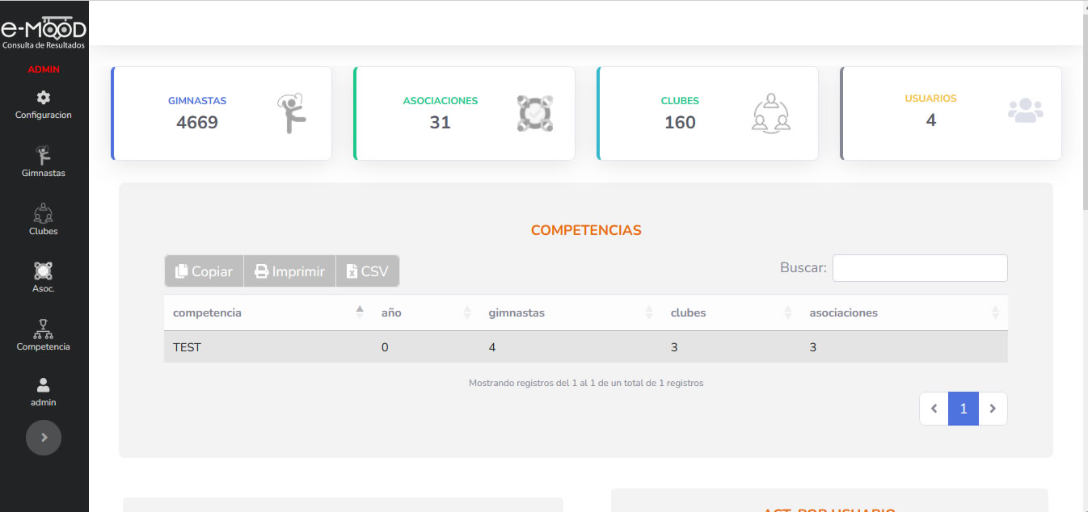The width and height of the screenshot is (1088, 512).
Task: Click gymnast icon in Gimnastas card
Action: tap(292, 114)
